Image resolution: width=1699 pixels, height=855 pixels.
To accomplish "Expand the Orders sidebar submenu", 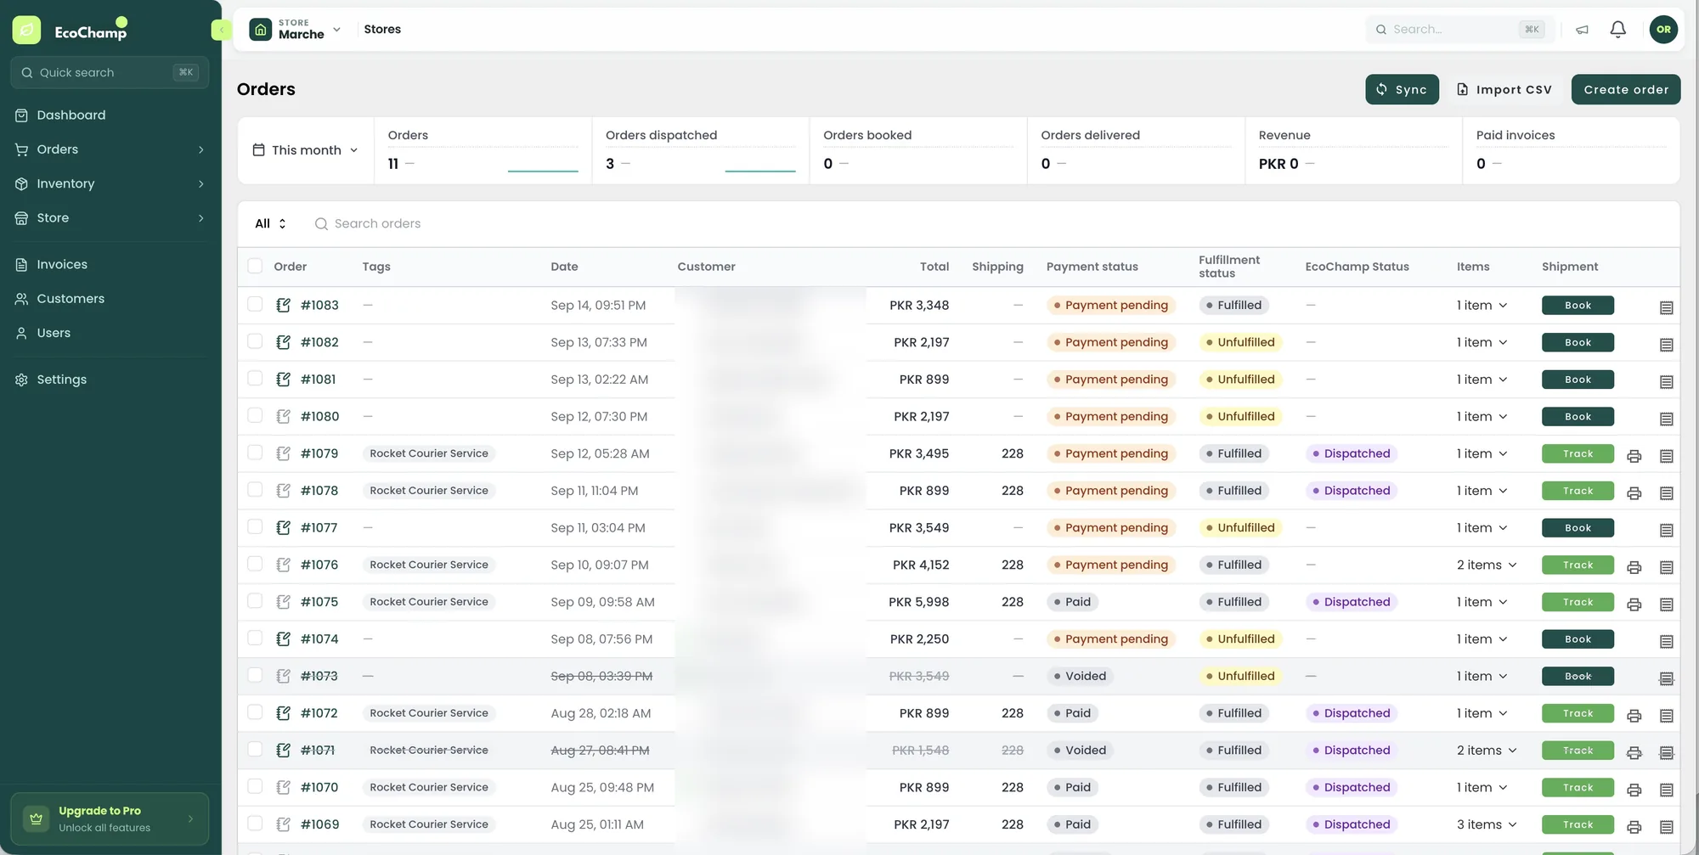I will coord(200,149).
